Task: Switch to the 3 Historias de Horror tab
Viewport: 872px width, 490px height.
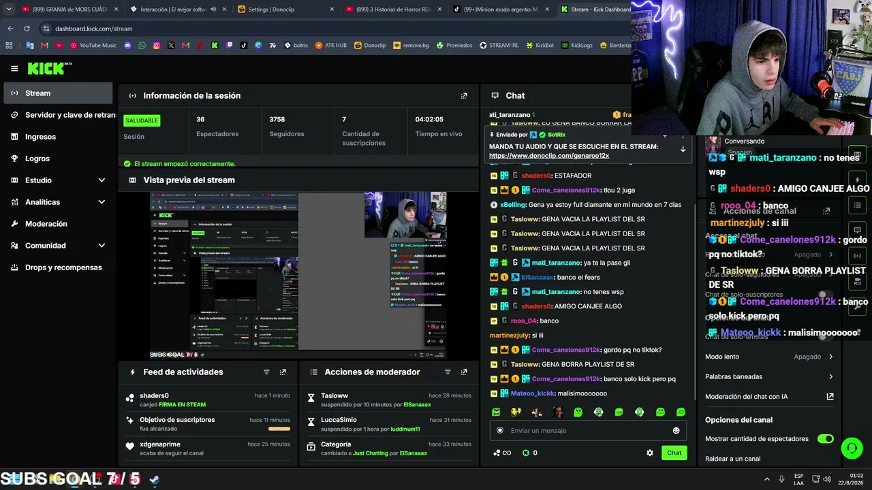Action: (x=394, y=10)
